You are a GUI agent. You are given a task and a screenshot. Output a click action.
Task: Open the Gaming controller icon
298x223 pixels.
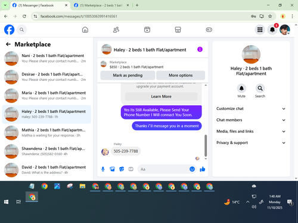pyautogui.click(x=209, y=30)
